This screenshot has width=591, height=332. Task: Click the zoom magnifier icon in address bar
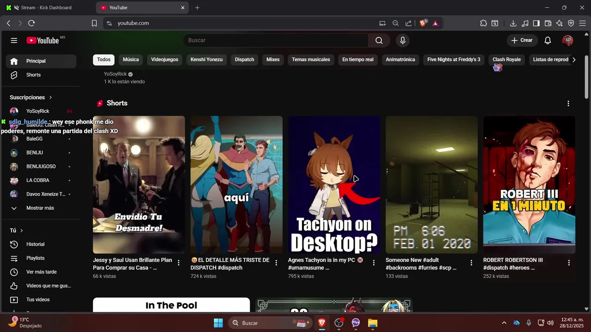(396, 23)
